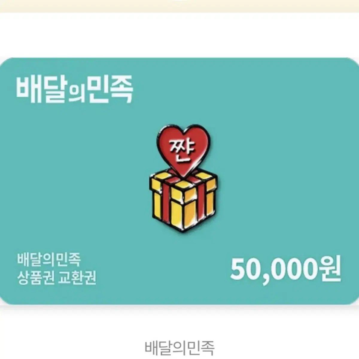Tap the small 배달의민족 line on the card
Screen dimensions: 359x359
[48, 259]
